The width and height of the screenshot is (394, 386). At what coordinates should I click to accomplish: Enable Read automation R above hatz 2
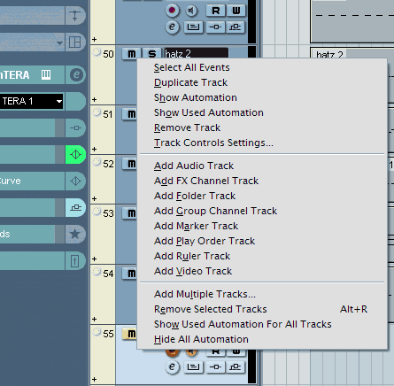pos(216,11)
